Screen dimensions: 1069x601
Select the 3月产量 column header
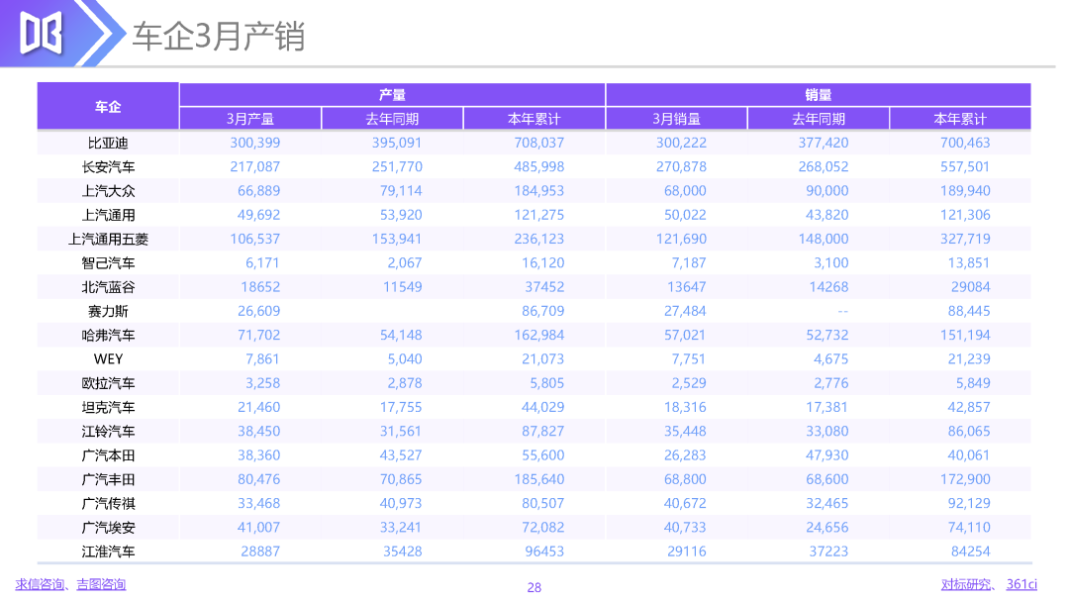pyautogui.click(x=250, y=119)
